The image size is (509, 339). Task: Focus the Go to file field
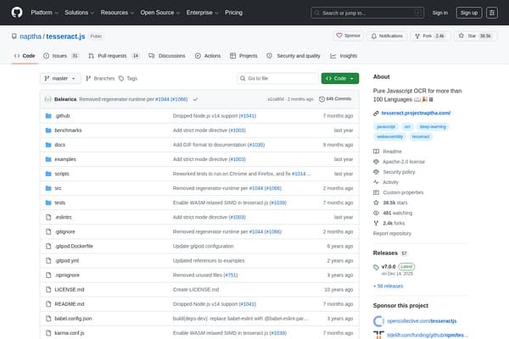277,79
